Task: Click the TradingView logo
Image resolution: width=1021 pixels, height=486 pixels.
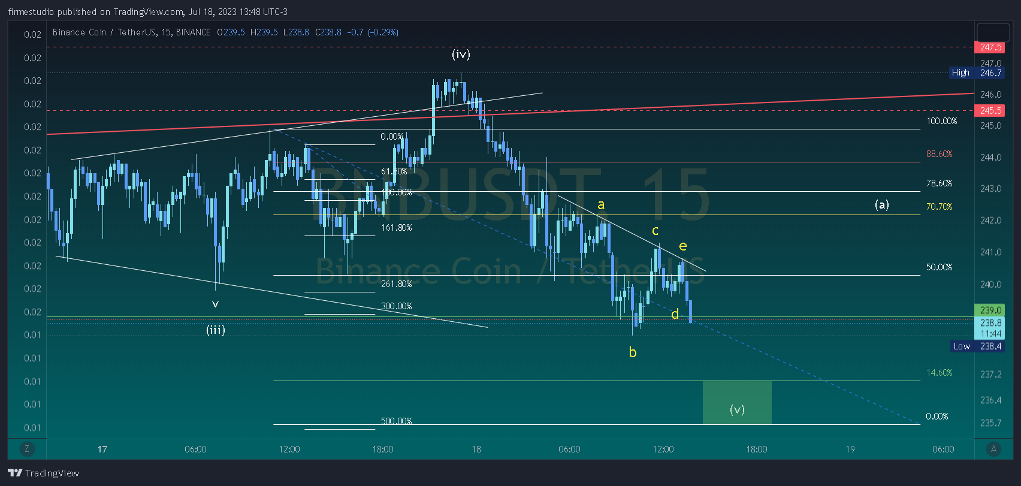Action: 44,473
